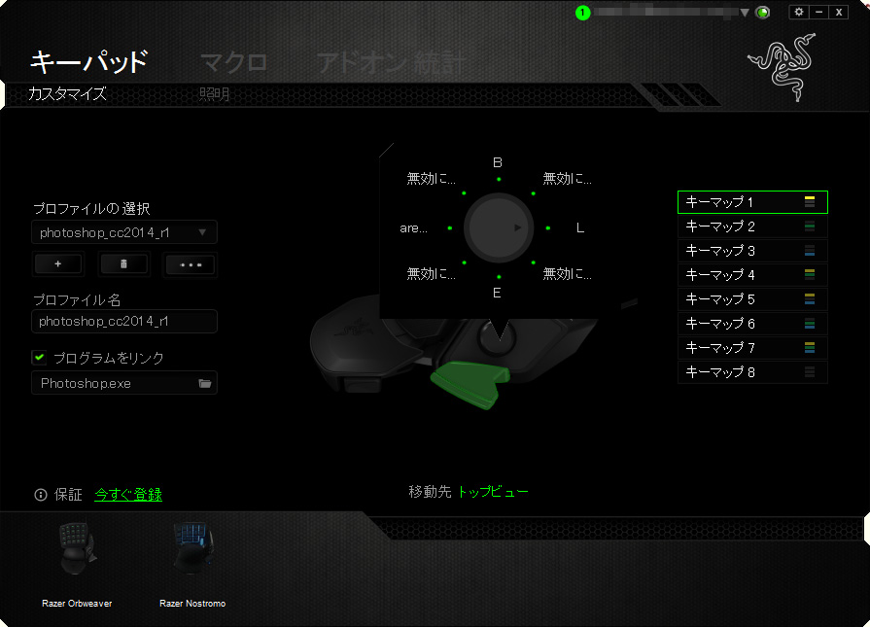This screenshot has width=870, height=627.
Task: Select キーマップ 6
Action: (x=752, y=324)
